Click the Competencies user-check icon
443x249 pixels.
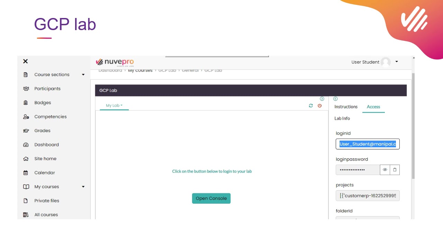click(26, 117)
